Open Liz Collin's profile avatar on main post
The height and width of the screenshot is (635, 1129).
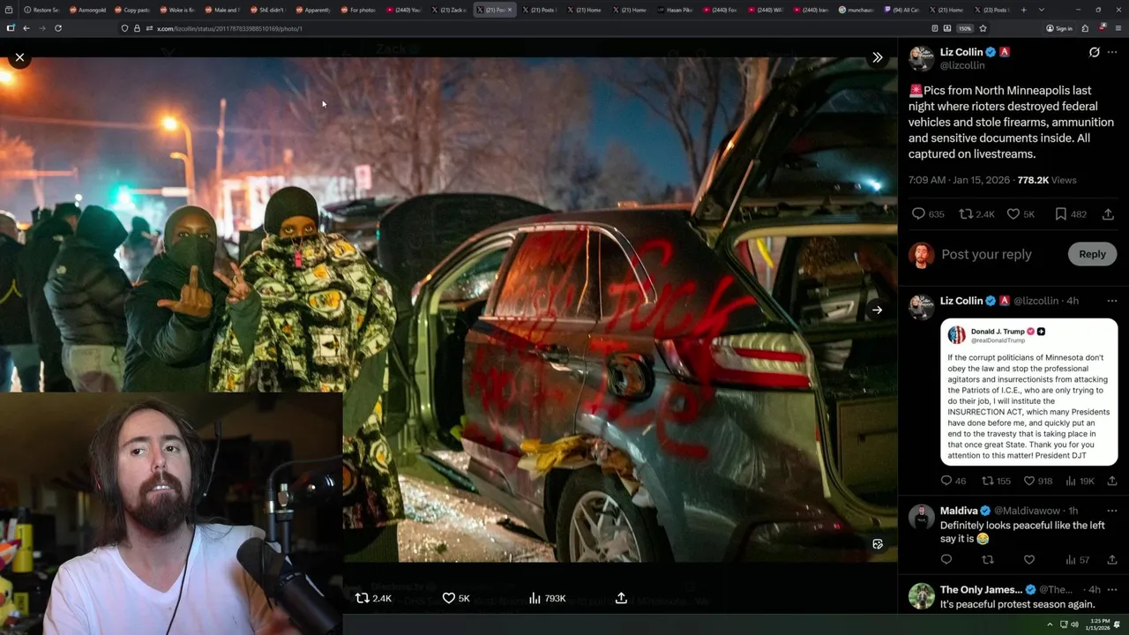pyautogui.click(x=921, y=58)
